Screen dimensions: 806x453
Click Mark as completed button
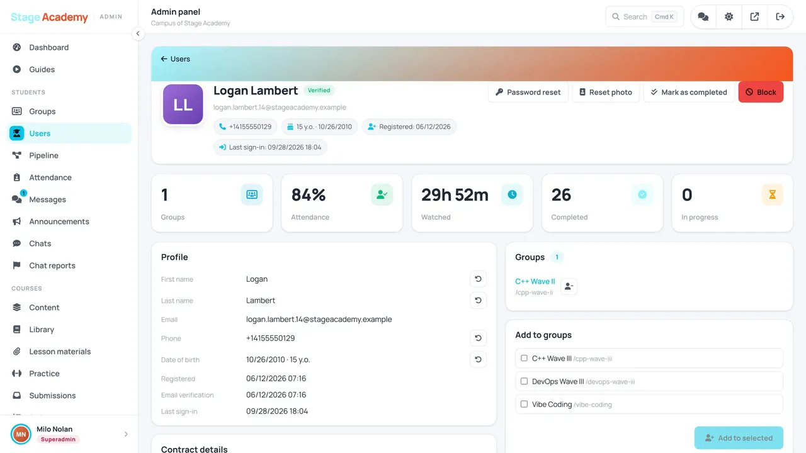point(689,92)
